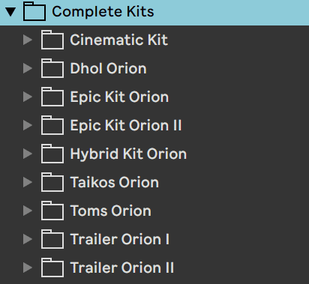Collapse the Complete Kits folder

(x=10, y=12)
